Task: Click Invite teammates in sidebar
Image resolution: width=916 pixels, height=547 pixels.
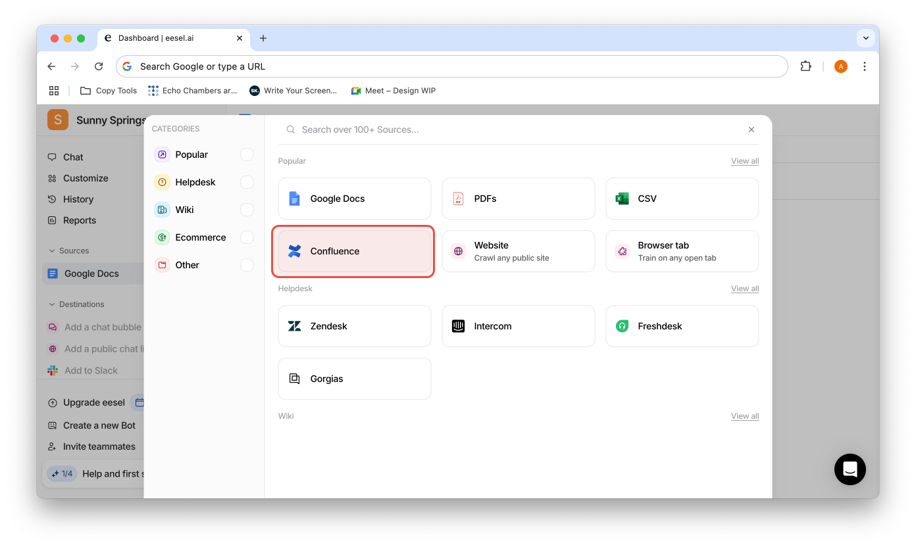Action: point(91,446)
